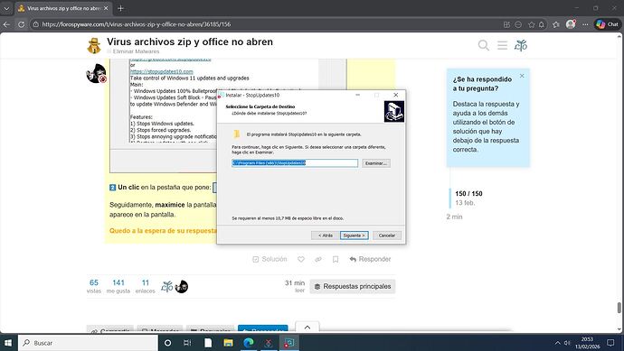Switch to Microsoft Edge on taskbar
This screenshot has height=351, width=624.
point(249,343)
